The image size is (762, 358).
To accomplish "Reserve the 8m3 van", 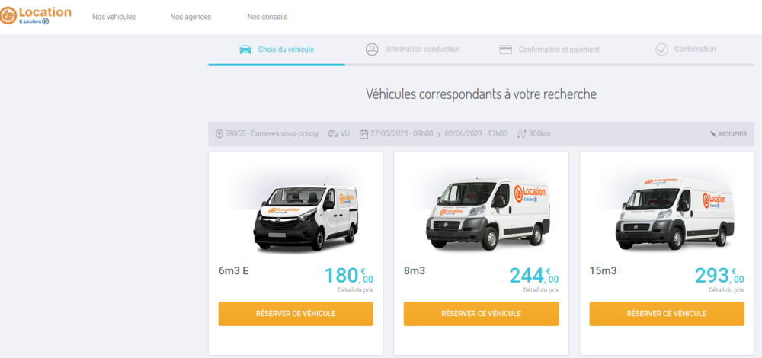I will [x=481, y=314].
